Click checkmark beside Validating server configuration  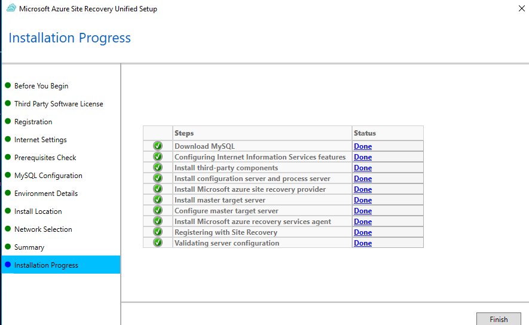point(158,243)
